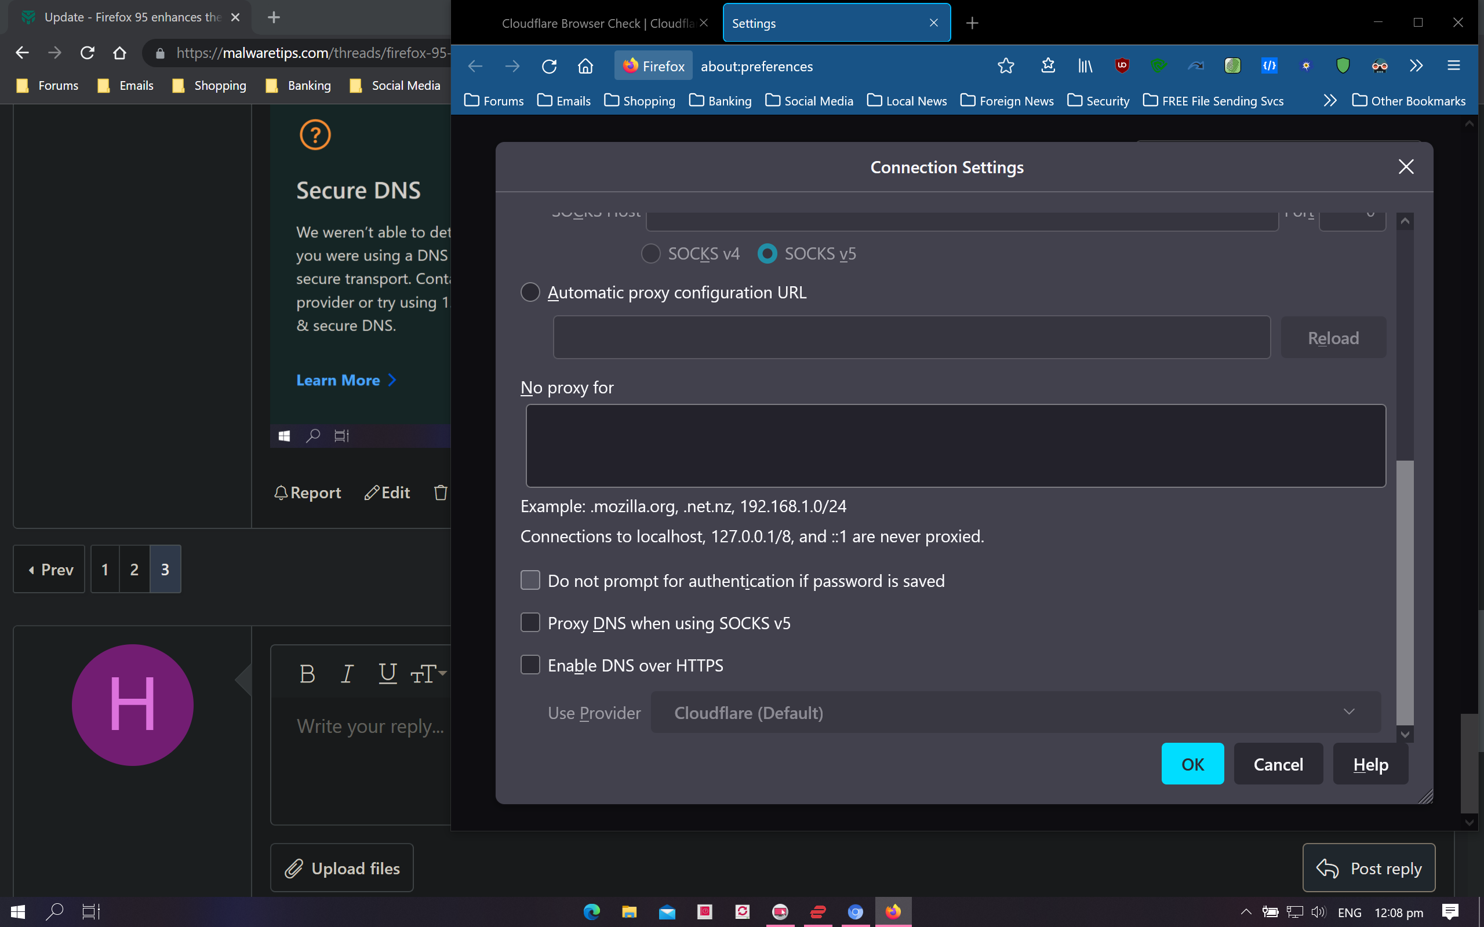
Task: Select the SOCKS v4 radio button
Action: tap(650, 253)
